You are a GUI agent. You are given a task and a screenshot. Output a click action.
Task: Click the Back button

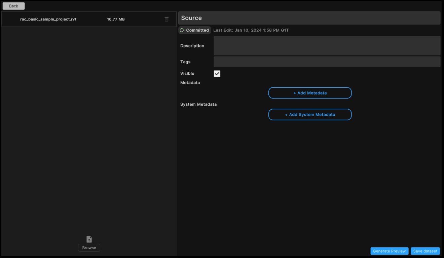click(13, 6)
